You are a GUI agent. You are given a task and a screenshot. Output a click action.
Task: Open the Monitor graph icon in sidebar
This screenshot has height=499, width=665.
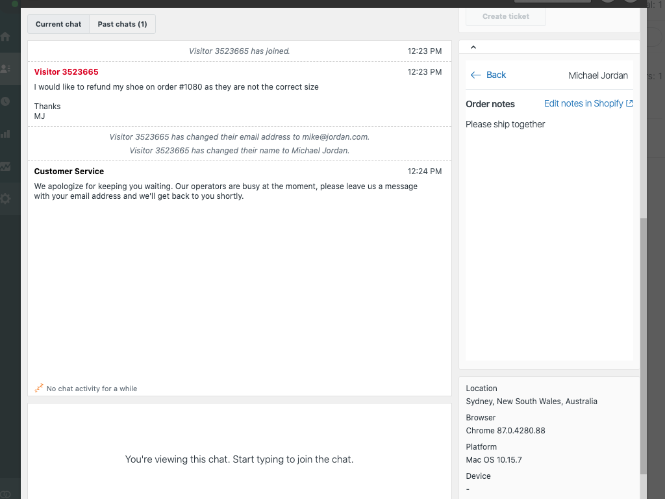6,166
